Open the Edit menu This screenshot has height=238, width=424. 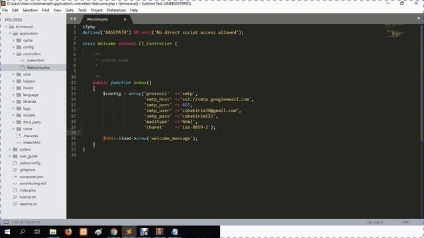[x=15, y=11]
